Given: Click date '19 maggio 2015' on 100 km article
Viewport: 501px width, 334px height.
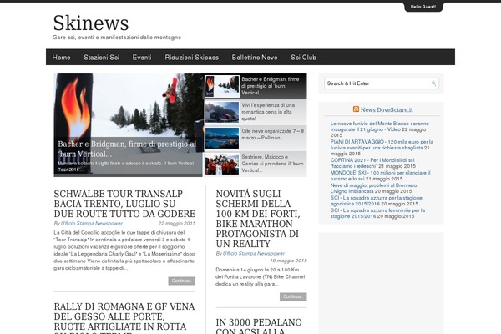Looking at the screenshot, I should pos(289,261).
